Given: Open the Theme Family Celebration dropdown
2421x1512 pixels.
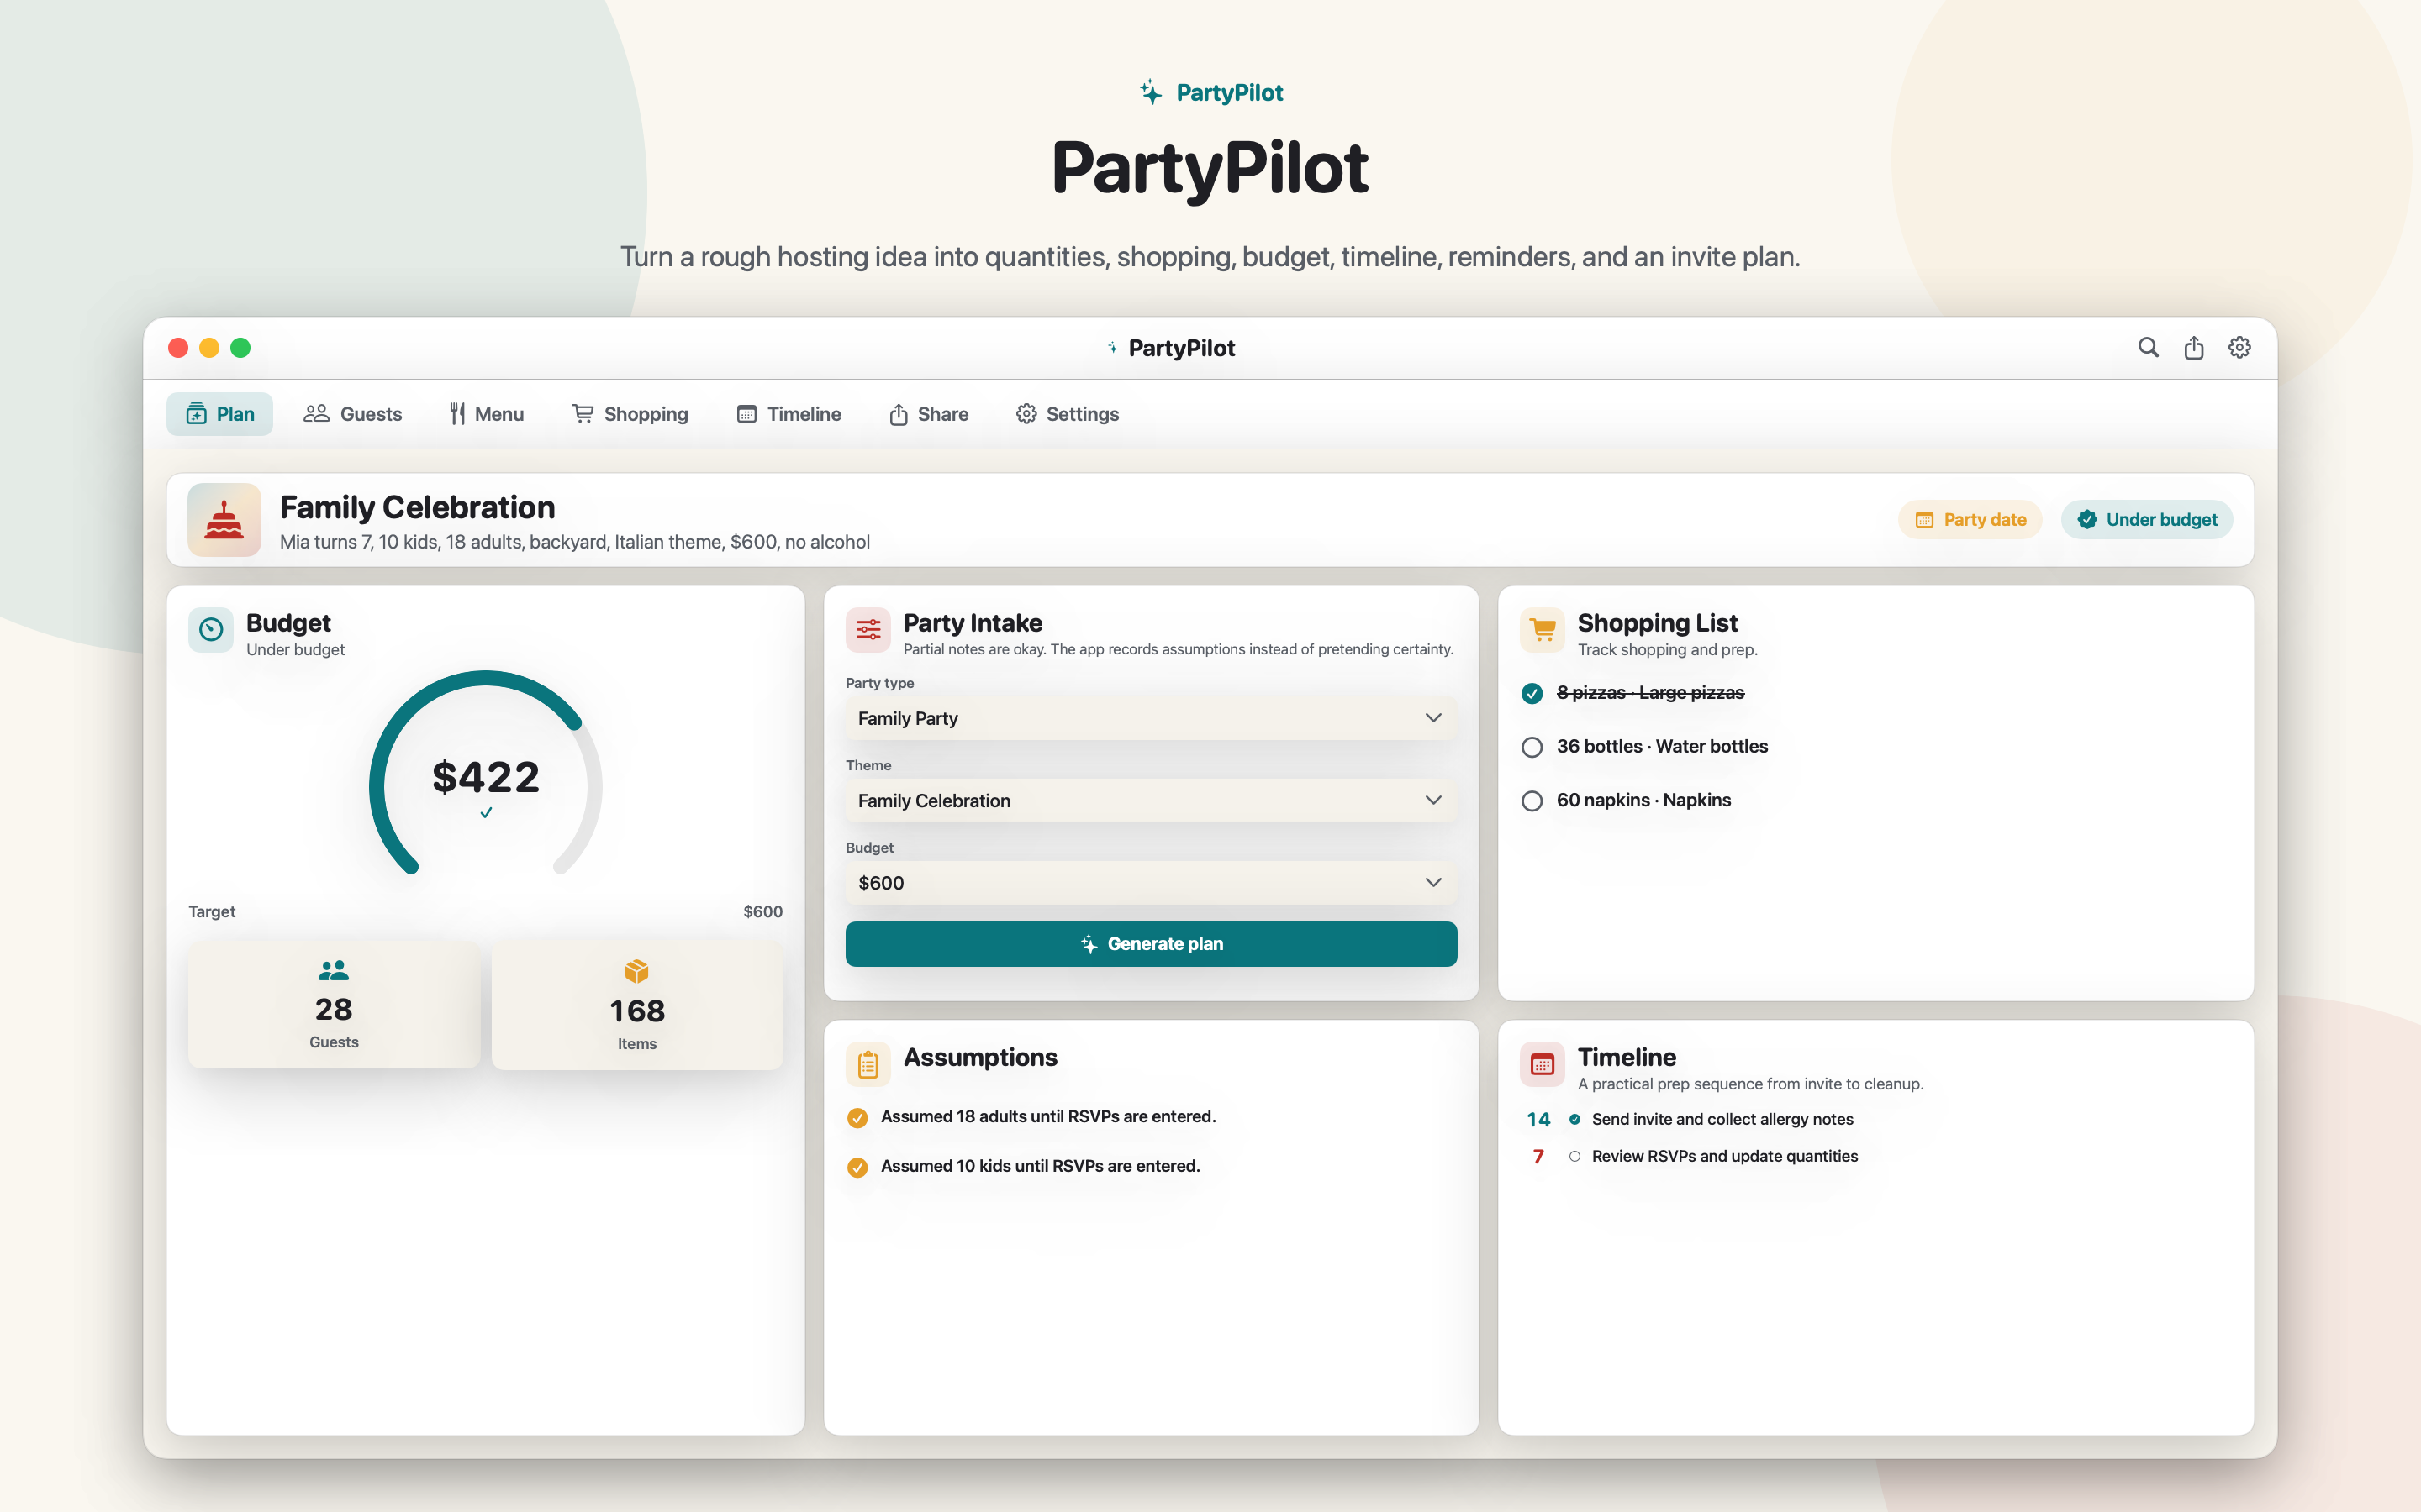Looking at the screenshot, I should click(x=1151, y=800).
